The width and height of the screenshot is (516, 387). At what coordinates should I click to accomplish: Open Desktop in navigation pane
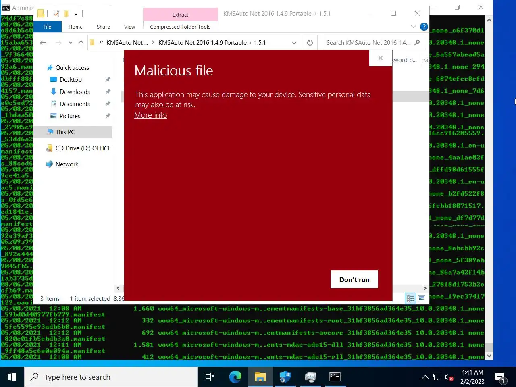71,79
